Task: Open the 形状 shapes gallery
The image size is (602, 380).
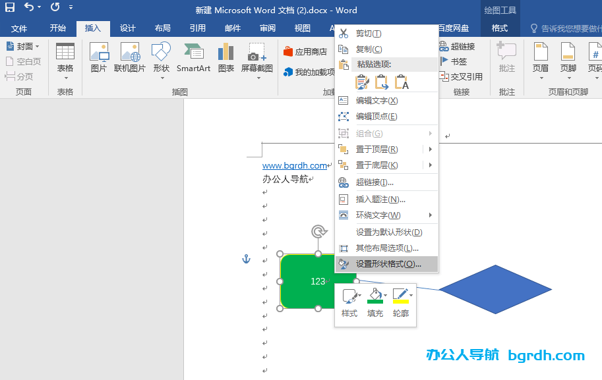Action: [160, 58]
